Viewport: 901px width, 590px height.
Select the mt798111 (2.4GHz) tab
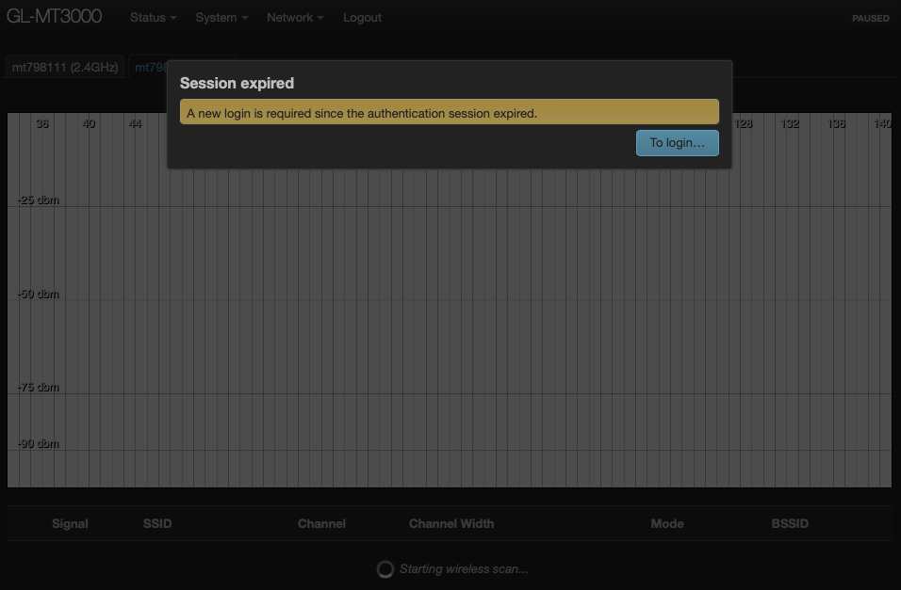pyautogui.click(x=64, y=67)
